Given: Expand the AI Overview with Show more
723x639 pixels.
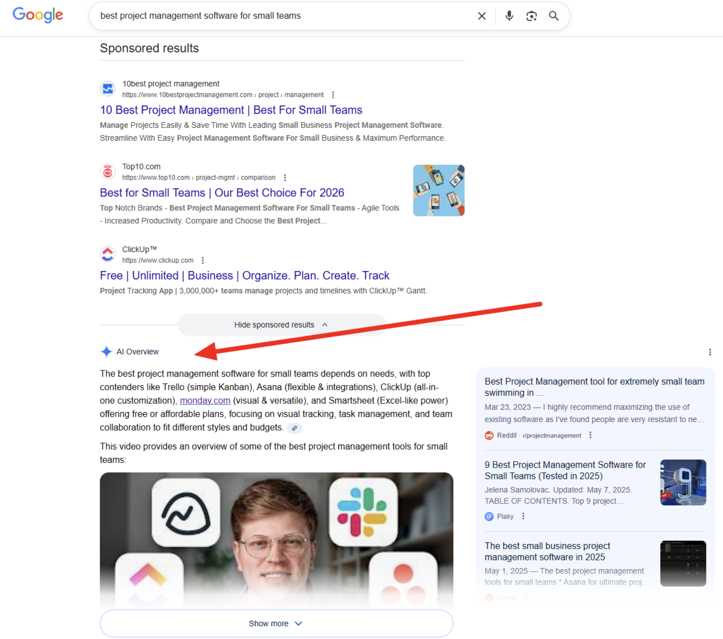Looking at the screenshot, I should coord(275,623).
